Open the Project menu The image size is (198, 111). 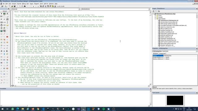coord(14,4)
